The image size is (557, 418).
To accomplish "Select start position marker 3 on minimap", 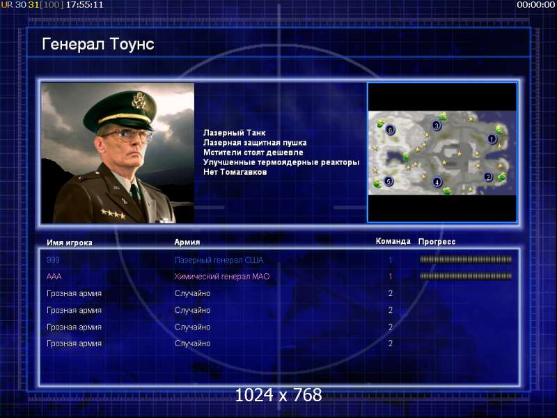I will point(437,125).
